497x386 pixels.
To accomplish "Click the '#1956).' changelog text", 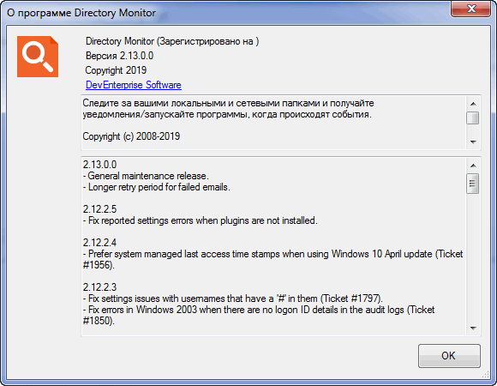I will [99, 265].
